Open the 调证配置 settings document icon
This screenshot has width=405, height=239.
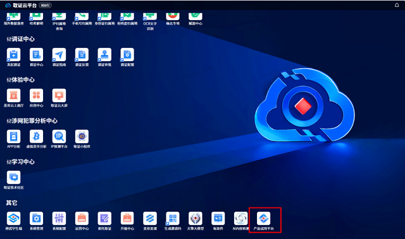coord(127,54)
